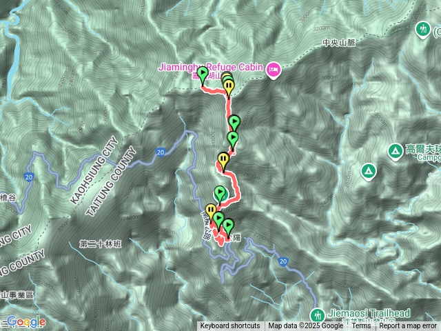Select green play marker beside the 陽 label
This screenshot has width=441, height=331.
[228, 225]
